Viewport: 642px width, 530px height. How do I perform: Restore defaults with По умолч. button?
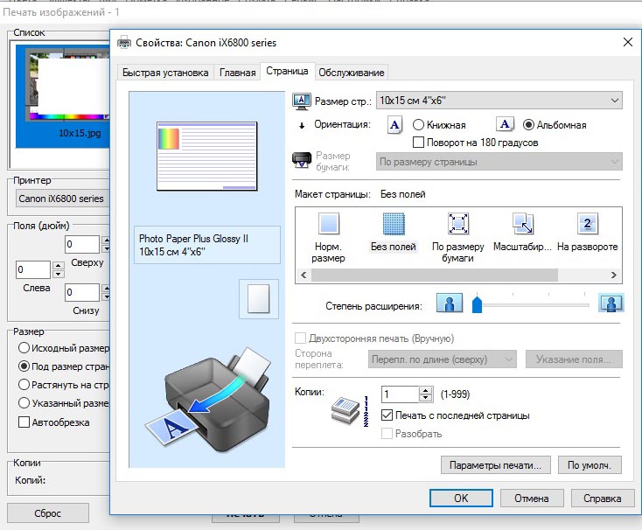(590, 465)
